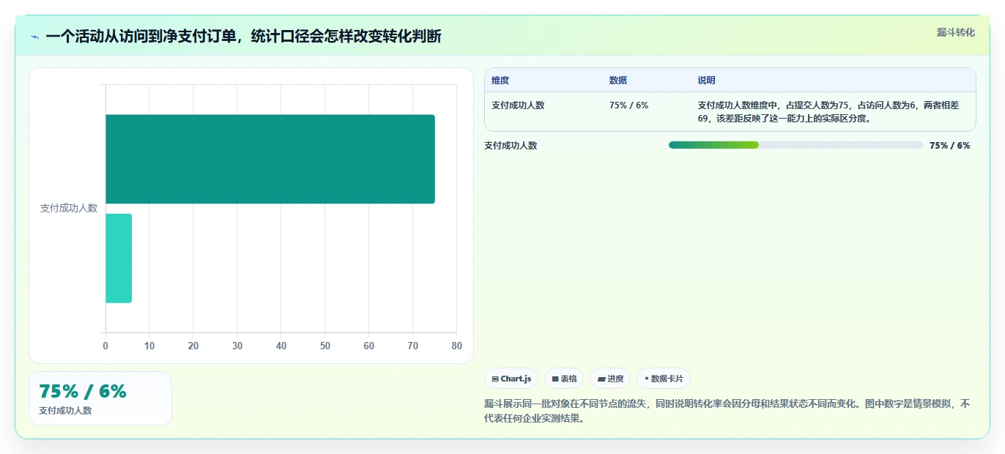The height and width of the screenshot is (454, 1005).
Task: Click the light teal 6 bar in the chart
Action: tap(119, 258)
